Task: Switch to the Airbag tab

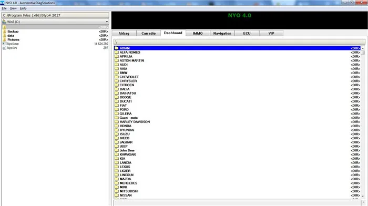Action: (124, 33)
